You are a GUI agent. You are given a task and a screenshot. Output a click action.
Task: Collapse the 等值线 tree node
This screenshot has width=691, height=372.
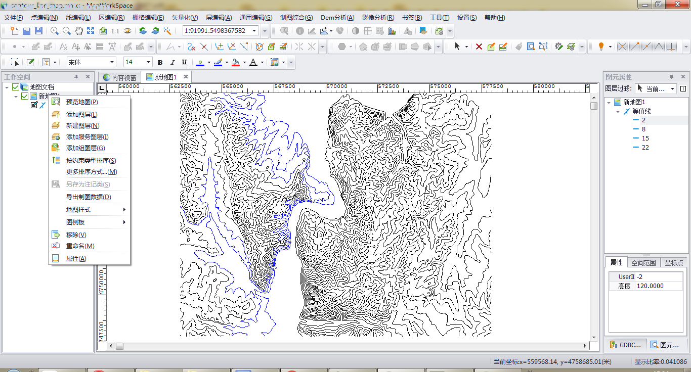[x=618, y=111]
